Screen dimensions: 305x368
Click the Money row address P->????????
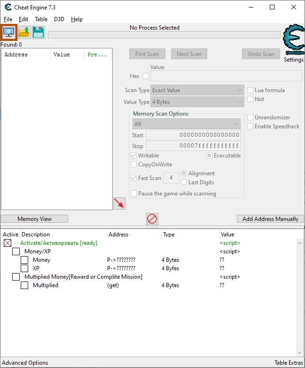coord(121,260)
